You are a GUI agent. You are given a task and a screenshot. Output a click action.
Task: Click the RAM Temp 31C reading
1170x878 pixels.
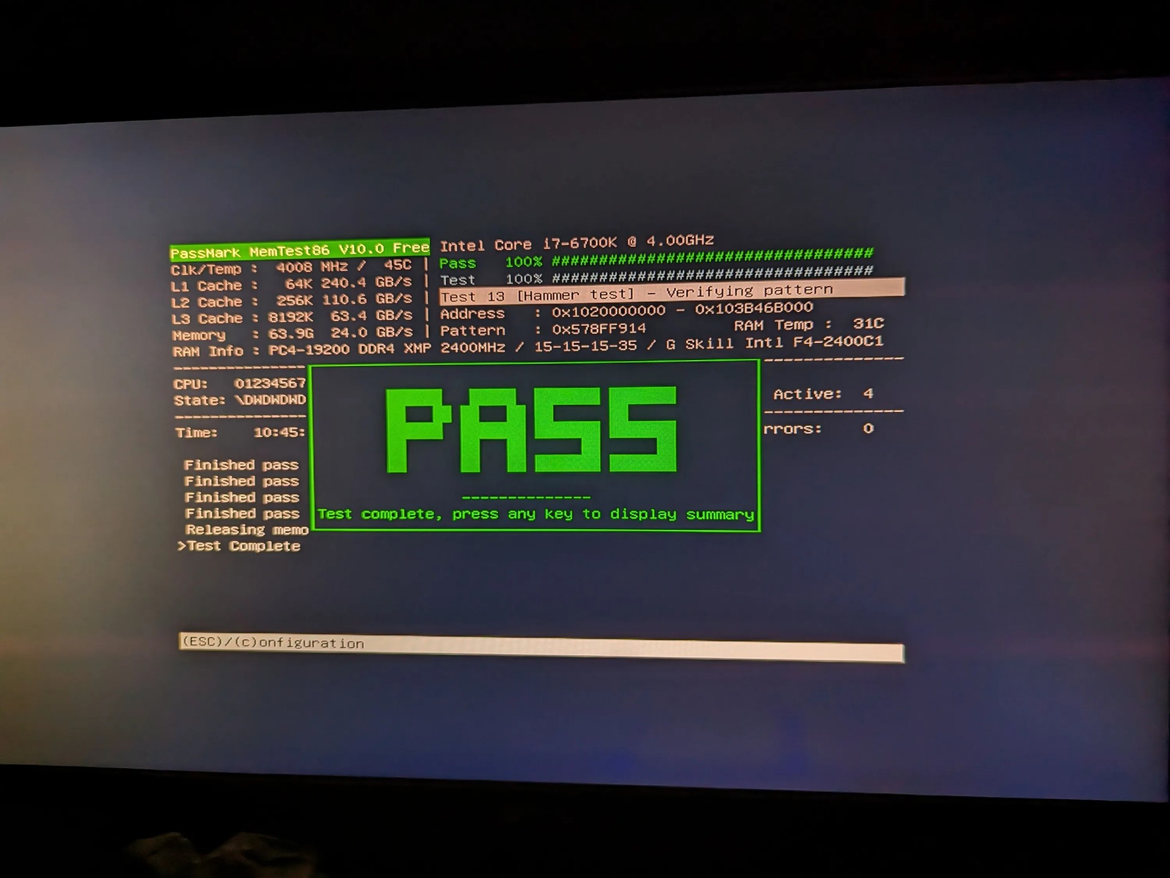[x=809, y=325]
